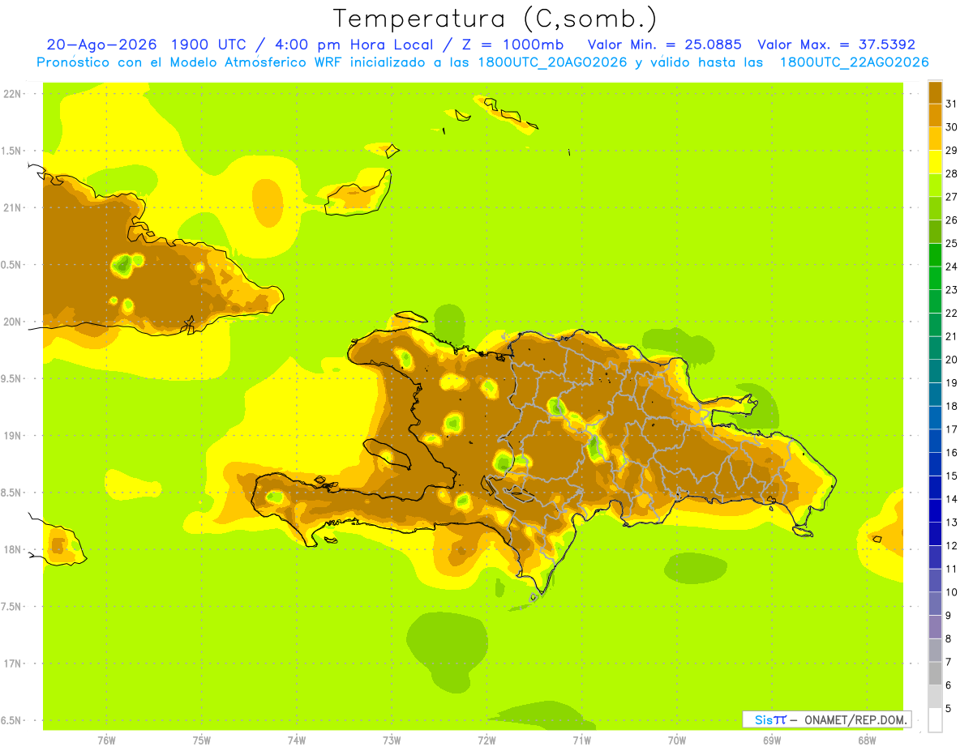
Task: Click the dark blue legend swatch between 13 and 14
Action: pyautogui.click(x=935, y=510)
